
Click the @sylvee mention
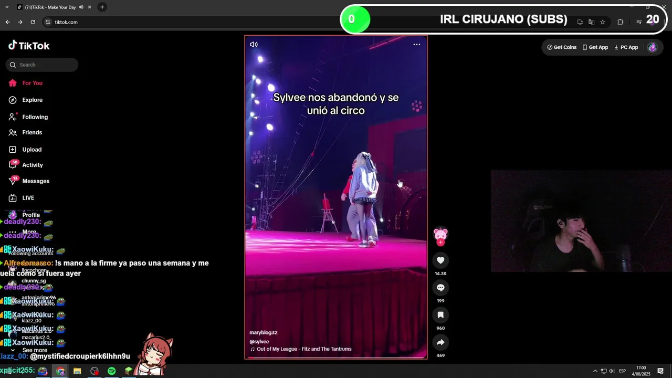(x=259, y=342)
